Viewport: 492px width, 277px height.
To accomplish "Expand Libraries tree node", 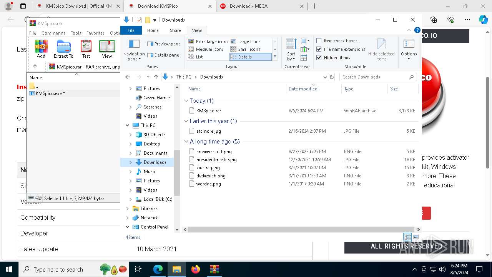I will pyautogui.click(x=128, y=209).
